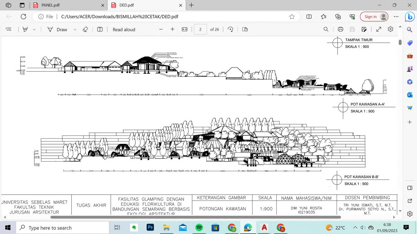Screen dimensions: 417x234
Task: Add a new sidebar app
Action: pyautogui.click(x=410, y=122)
